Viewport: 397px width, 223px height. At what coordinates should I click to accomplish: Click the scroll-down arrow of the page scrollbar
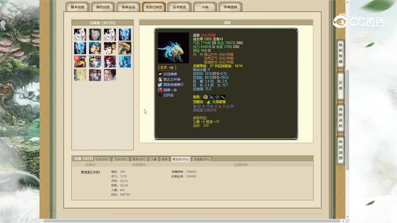348,217
